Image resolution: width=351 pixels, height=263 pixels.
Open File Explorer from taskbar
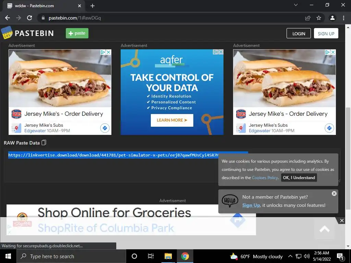pos(168,256)
